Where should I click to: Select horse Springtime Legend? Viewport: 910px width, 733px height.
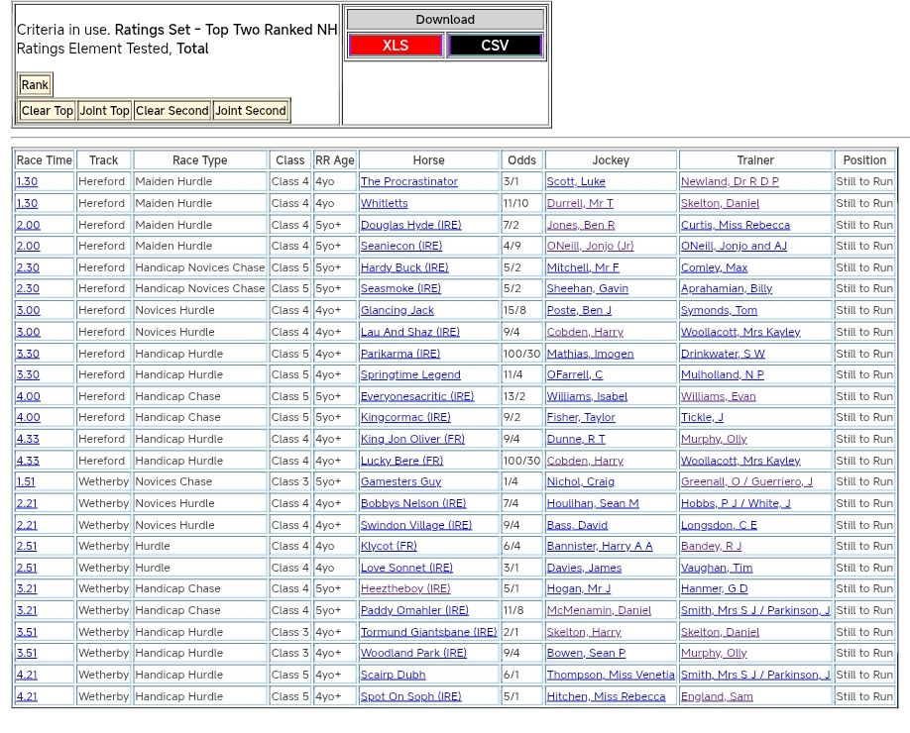(x=410, y=375)
